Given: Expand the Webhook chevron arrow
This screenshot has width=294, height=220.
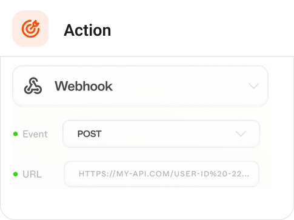Looking at the screenshot, I should (253, 86).
